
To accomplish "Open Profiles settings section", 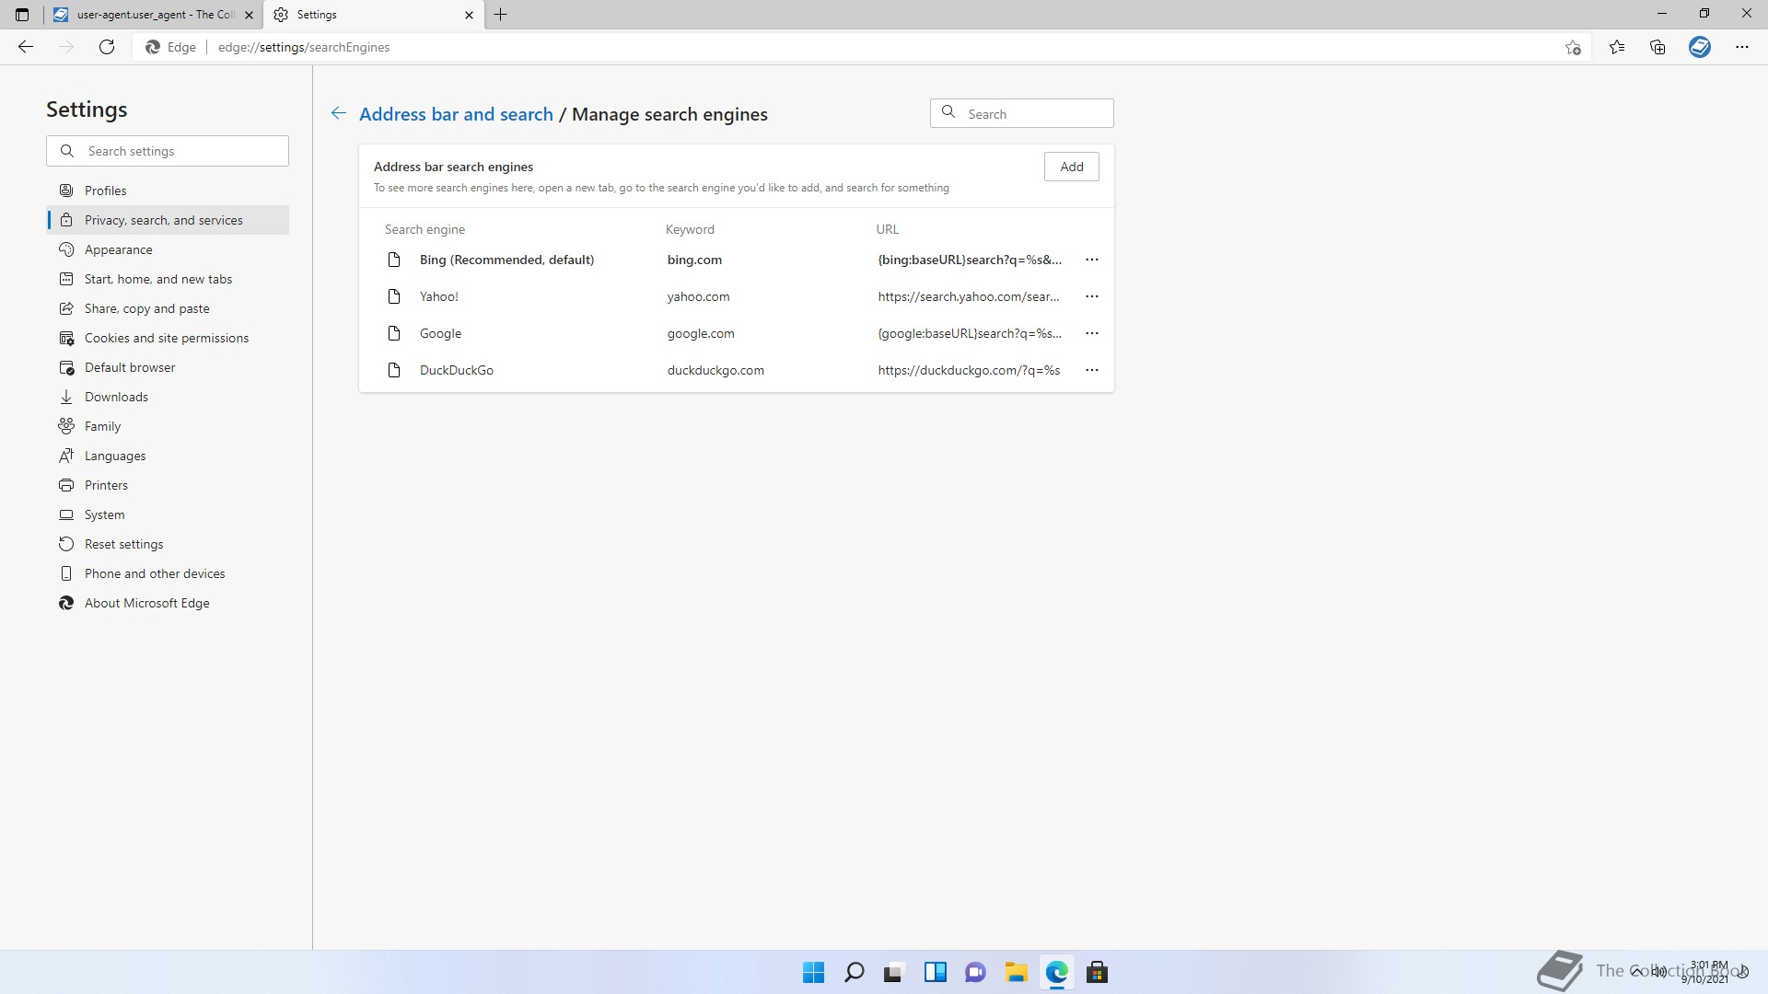I will pyautogui.click(x=168, y=191).
